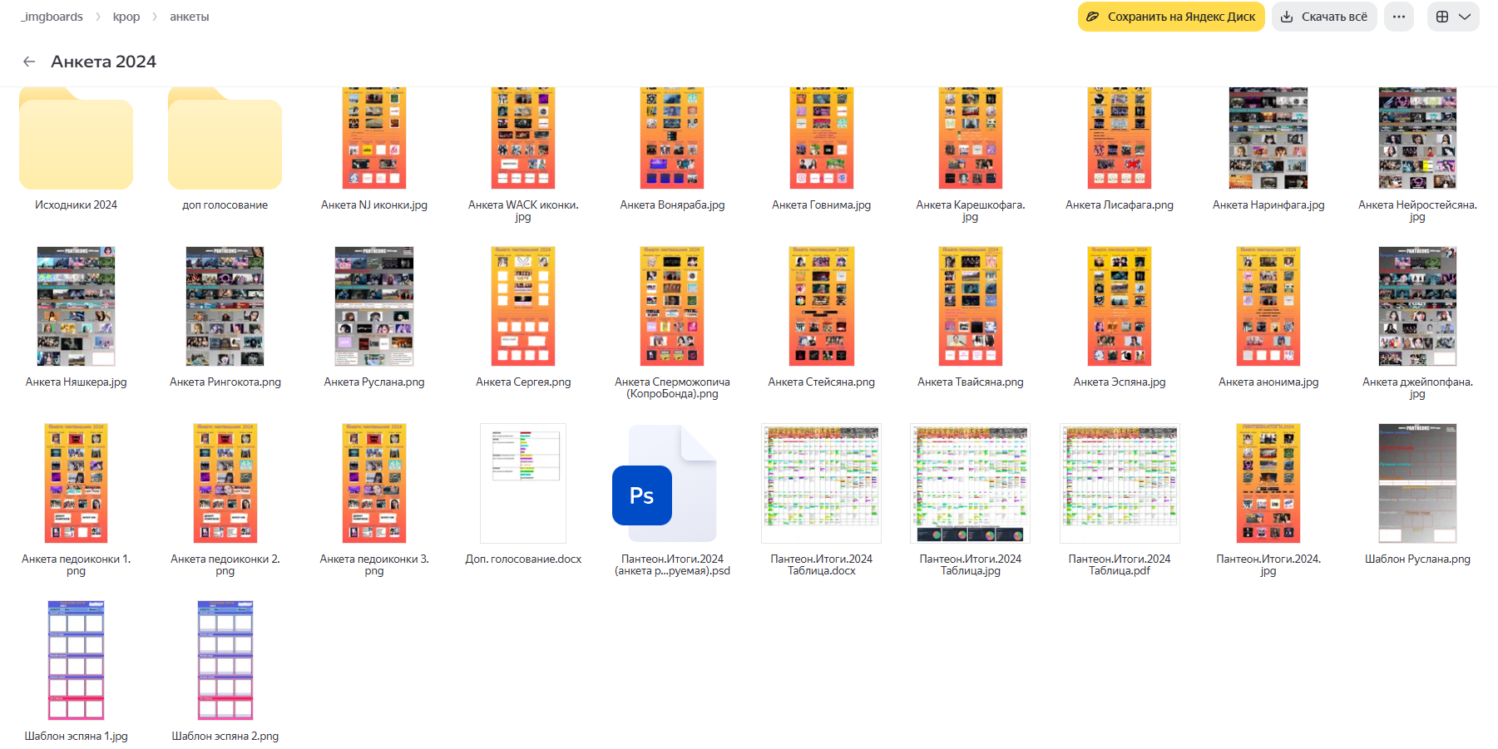Select Анкета Наринфага.jpg thumbnail
The image size is (1498, 749).
[x=1268, y=138]
